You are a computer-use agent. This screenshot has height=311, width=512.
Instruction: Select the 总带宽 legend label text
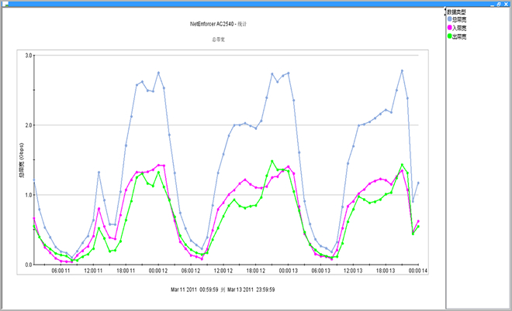click(x=460, y=20)
